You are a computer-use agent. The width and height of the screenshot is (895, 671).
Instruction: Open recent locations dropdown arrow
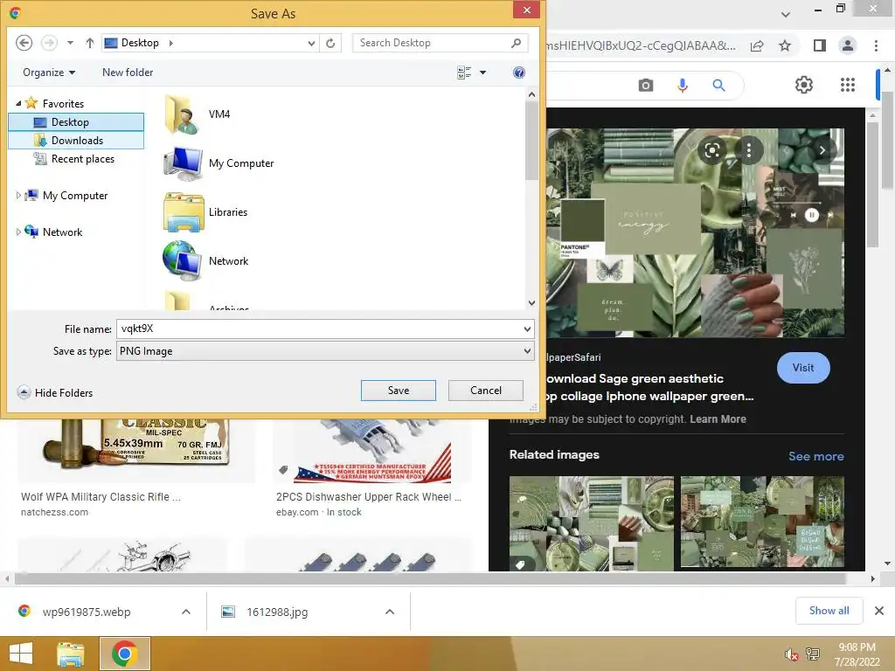coord(70,43)
